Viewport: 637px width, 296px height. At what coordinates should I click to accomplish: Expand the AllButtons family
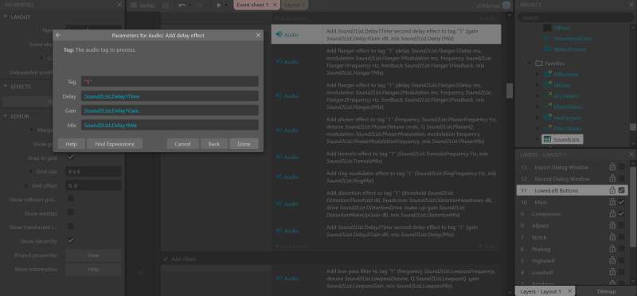point(537,74)
